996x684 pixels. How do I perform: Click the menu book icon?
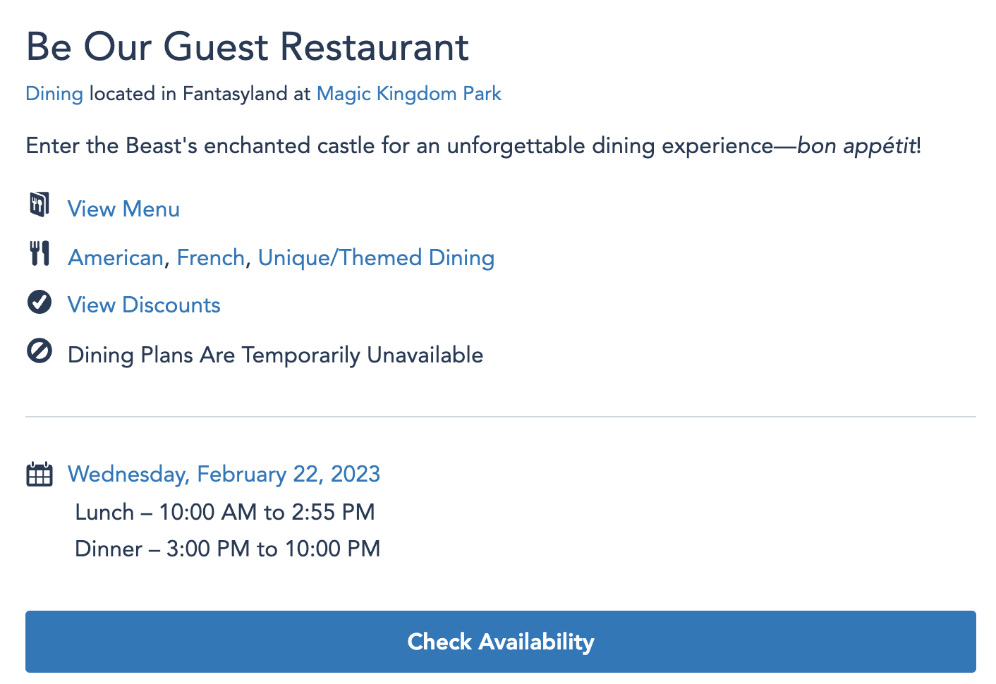[x=40, y=204]
